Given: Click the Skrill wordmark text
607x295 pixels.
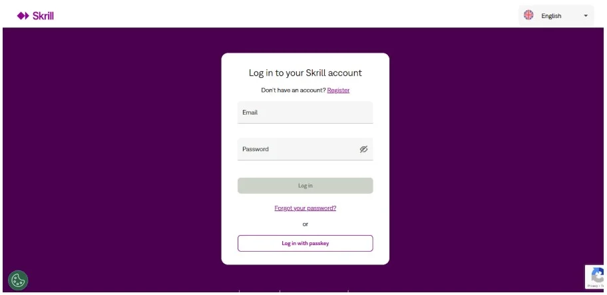Looking at the screenshot, I should point(43,16).
